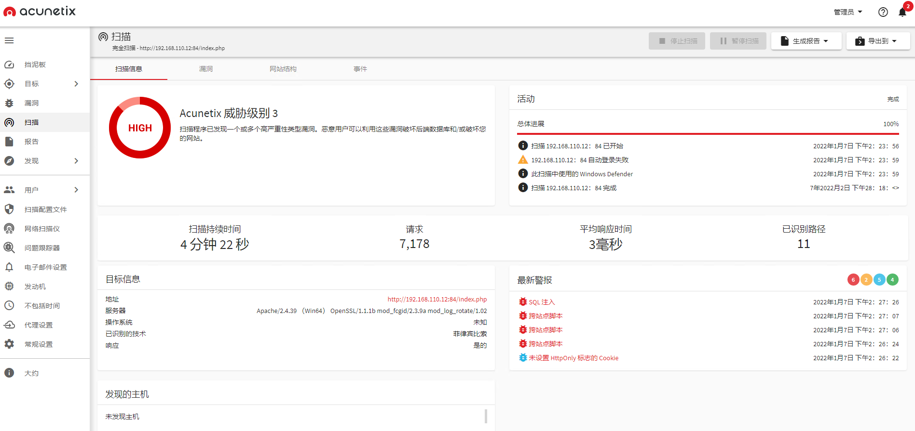
Task: Click HttpOnly Cookie alert blue bug icon
Action: 523,358
